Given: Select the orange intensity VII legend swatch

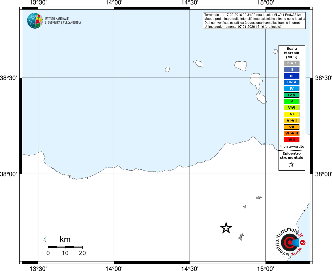Looking at the screenshot, I should (292, 127).
